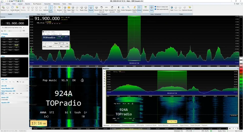Pause data playback
The width and height of the screenshot is (243, 132).
click(x=82, y=8)
